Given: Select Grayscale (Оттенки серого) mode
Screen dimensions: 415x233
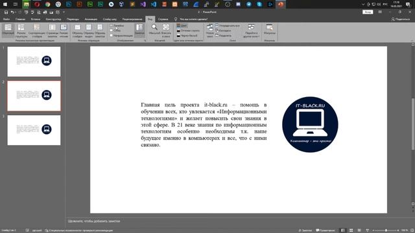Looking at the screenshot, I should click(188, 30).
